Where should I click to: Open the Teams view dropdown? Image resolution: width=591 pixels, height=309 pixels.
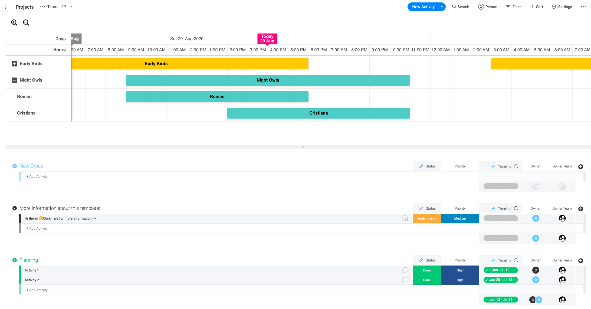tap(71, 7)
